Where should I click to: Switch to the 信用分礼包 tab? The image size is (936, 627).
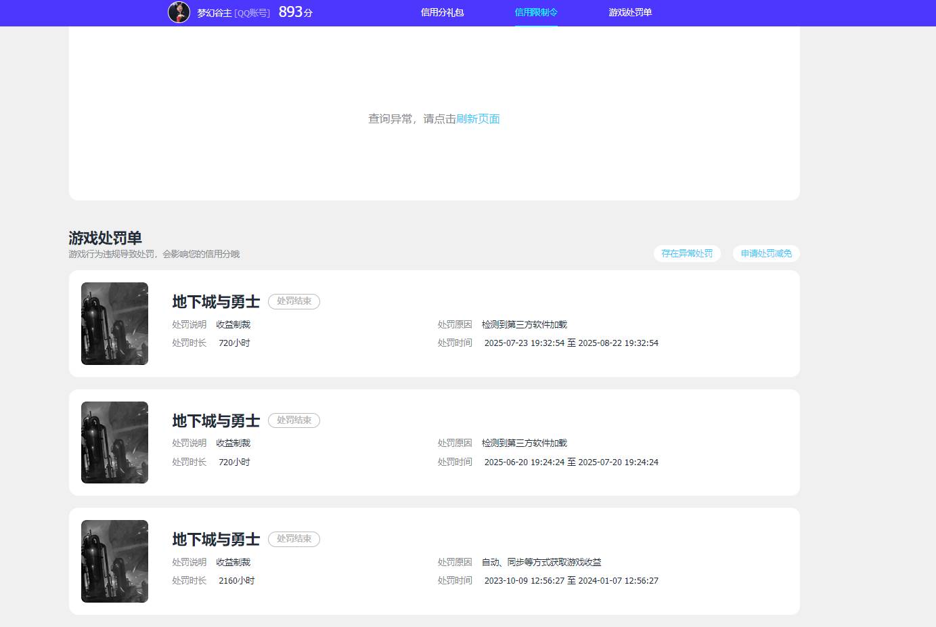(442, 12)
